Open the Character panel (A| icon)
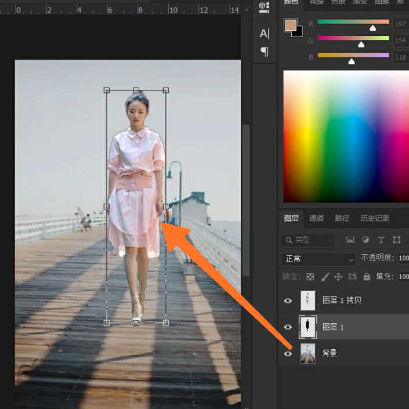Screen dimensions: 409x409 coord(264,34)
